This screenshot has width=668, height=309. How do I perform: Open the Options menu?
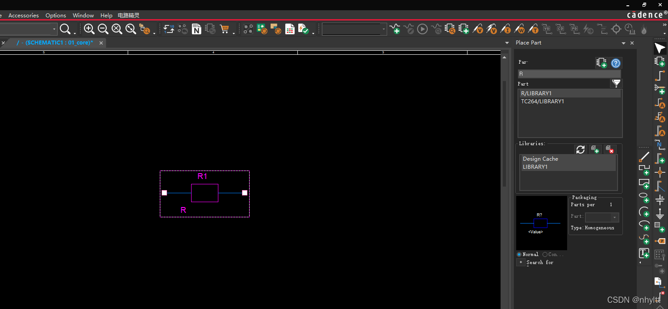(56, 15)
